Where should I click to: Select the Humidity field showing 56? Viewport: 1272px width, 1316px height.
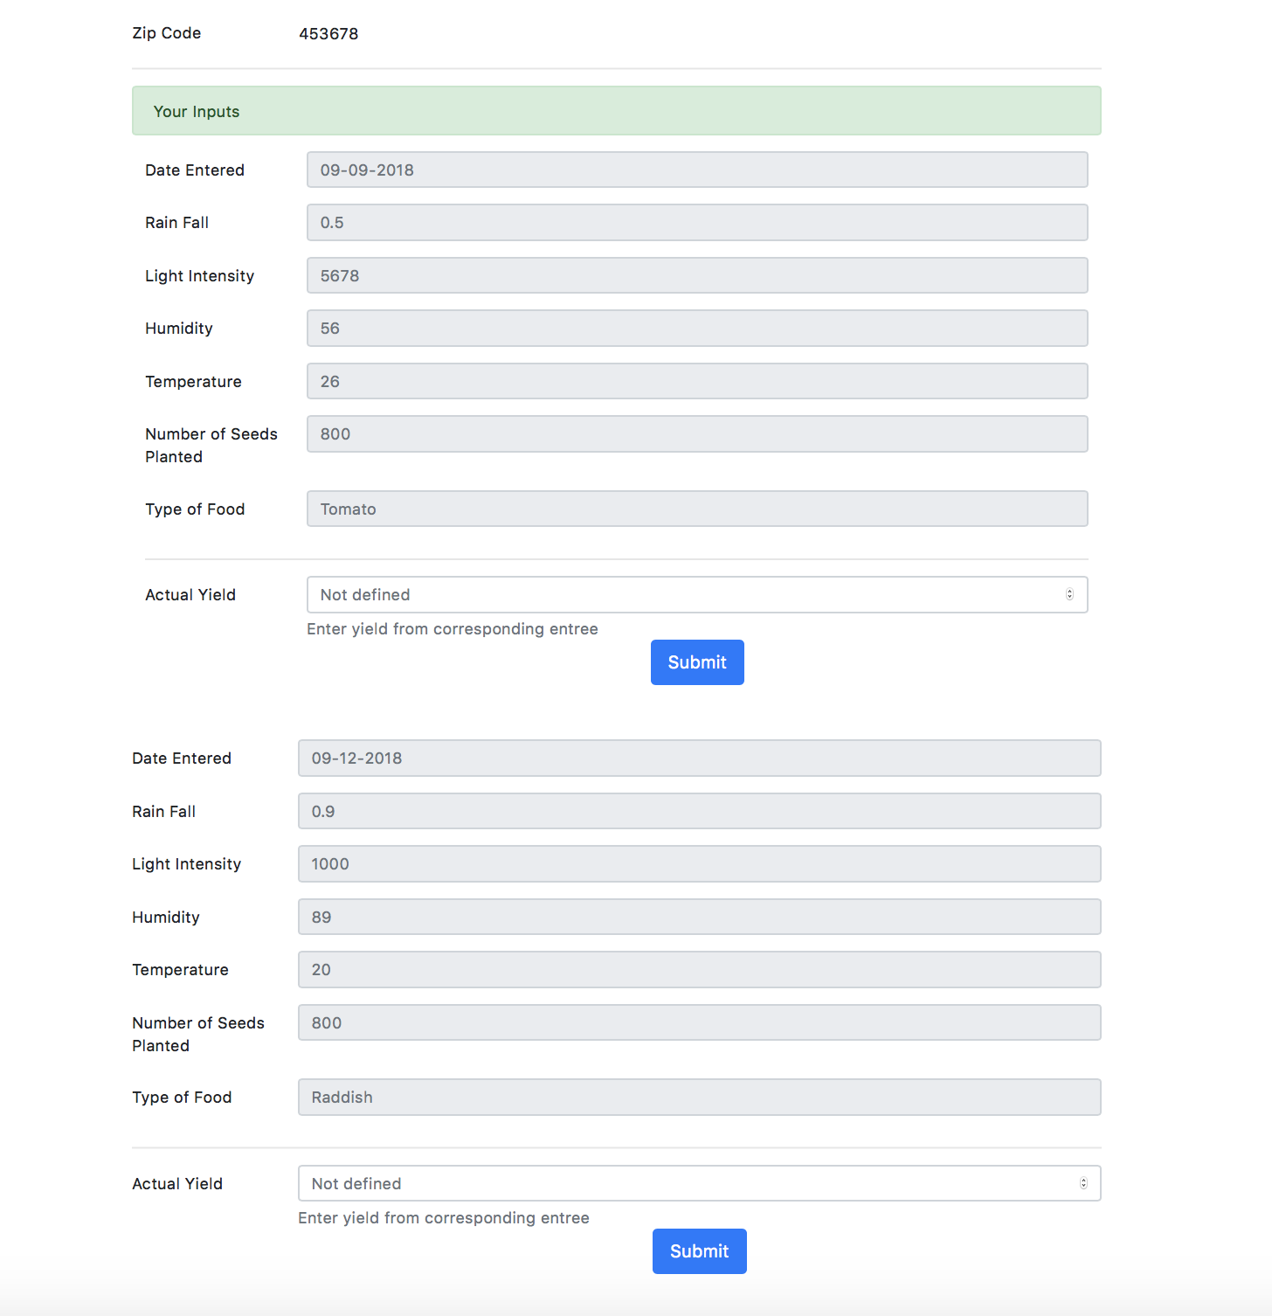coord(697,329)
